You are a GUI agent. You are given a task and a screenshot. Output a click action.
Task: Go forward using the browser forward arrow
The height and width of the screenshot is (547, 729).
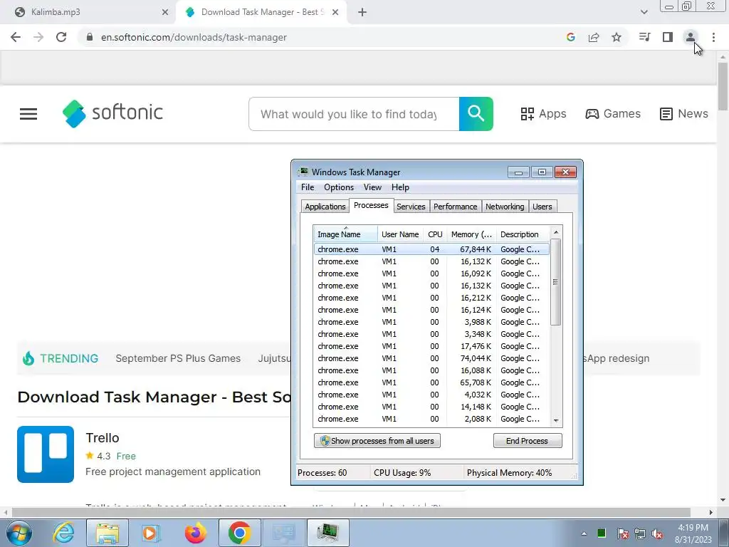pos(38,37)
